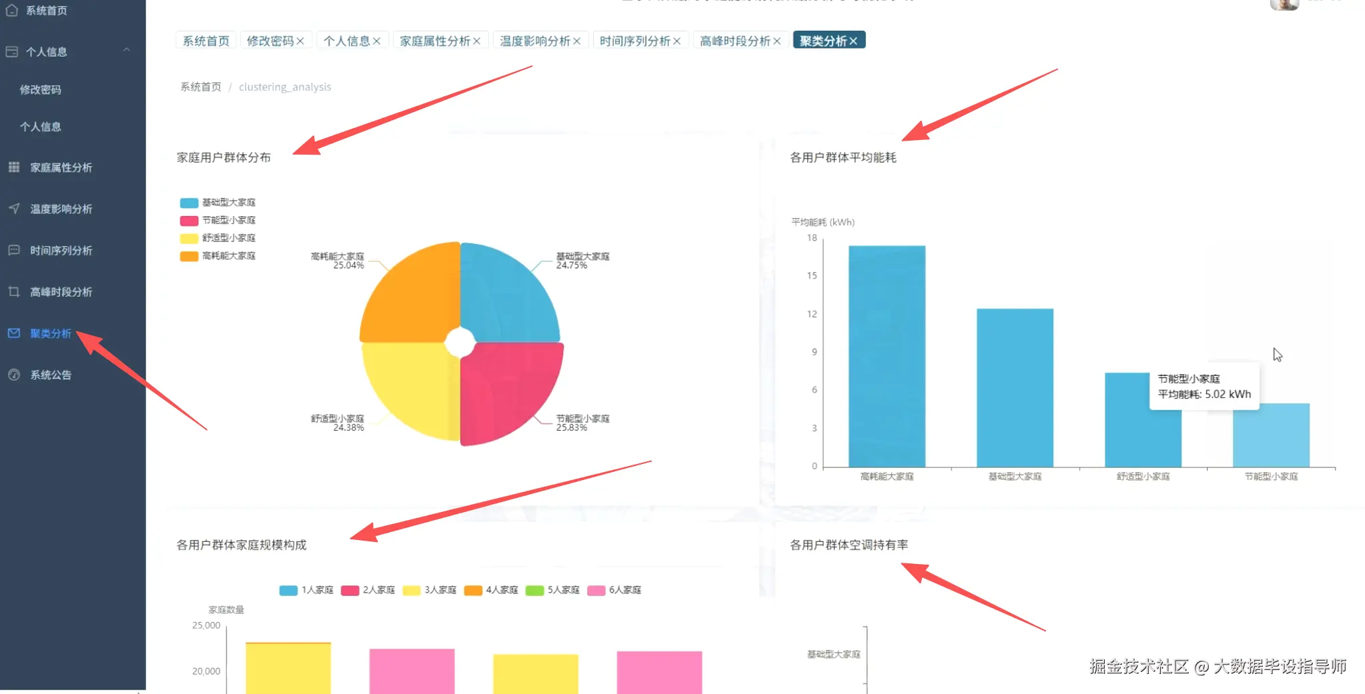Image resolution: width=1365 pixels, height=694 pixels.
Task: Select the 家庭属性分析 grid icon
Action: [13, 167]
